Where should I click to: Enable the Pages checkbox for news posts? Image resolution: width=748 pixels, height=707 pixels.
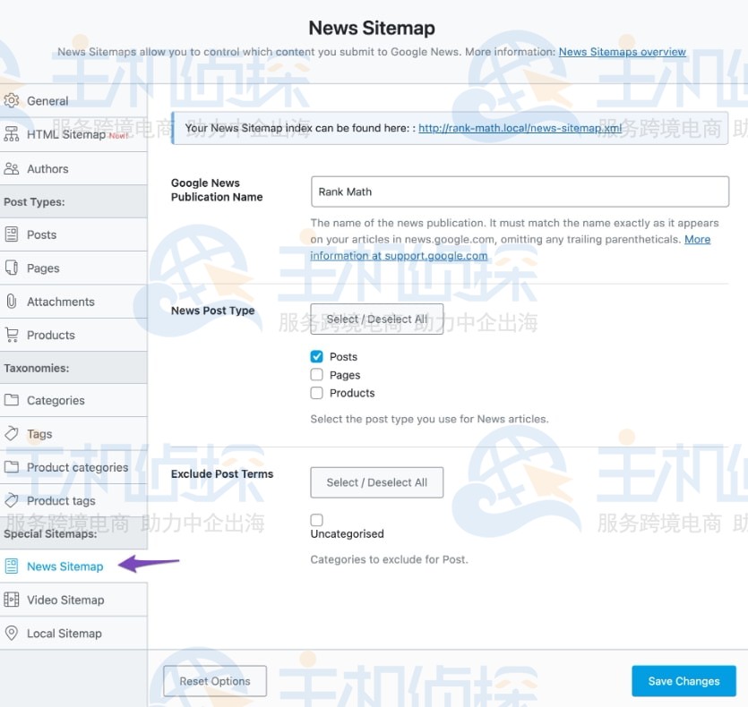(316, 374)
